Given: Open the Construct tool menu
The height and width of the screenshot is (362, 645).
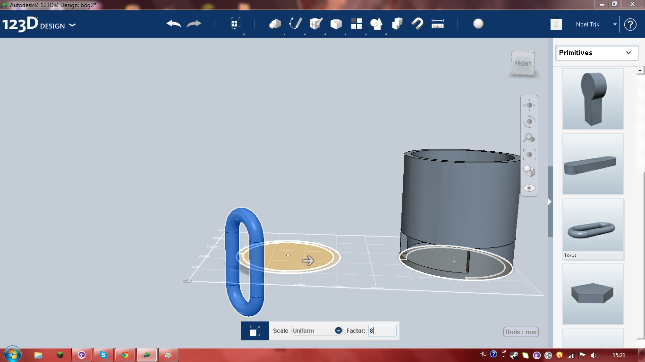Looking at the screenshot, I should coord(316,24).
